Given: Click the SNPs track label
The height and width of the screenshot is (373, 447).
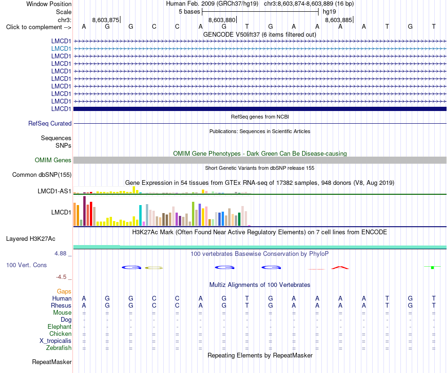Looking at the screenshot, I should pyautogui.click(x=64, y=145).
